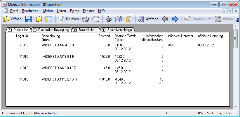Open the Listen menu
240x117 pixels.
(61, 11)
